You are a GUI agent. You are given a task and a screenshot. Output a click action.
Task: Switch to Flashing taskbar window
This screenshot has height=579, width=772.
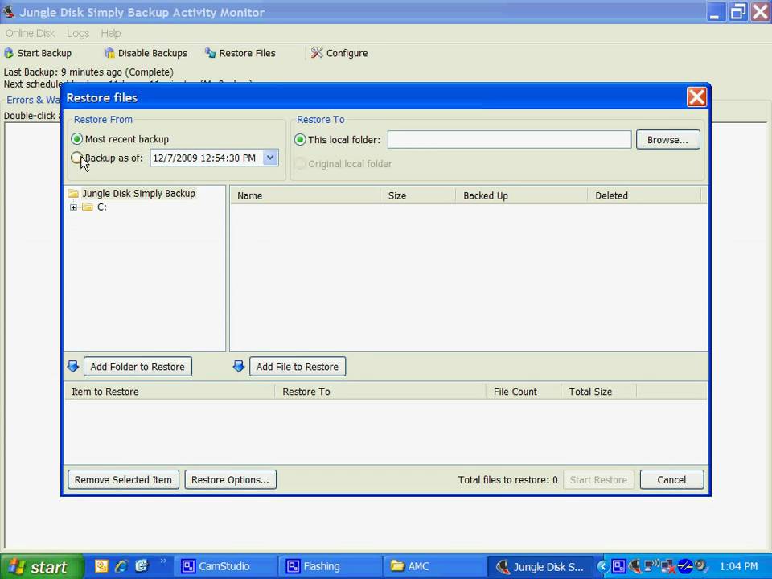coord(330,566)
